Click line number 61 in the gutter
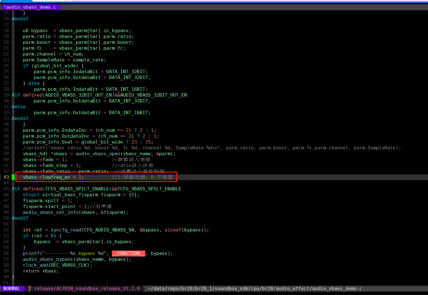This screenshot has width=428, height=295. [x=6, y=283]
